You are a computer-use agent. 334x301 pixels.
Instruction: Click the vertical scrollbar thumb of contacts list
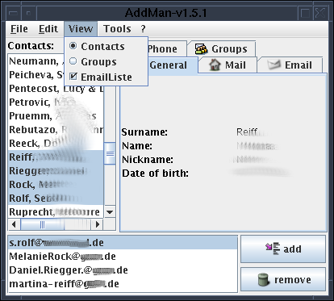[110, 153]
